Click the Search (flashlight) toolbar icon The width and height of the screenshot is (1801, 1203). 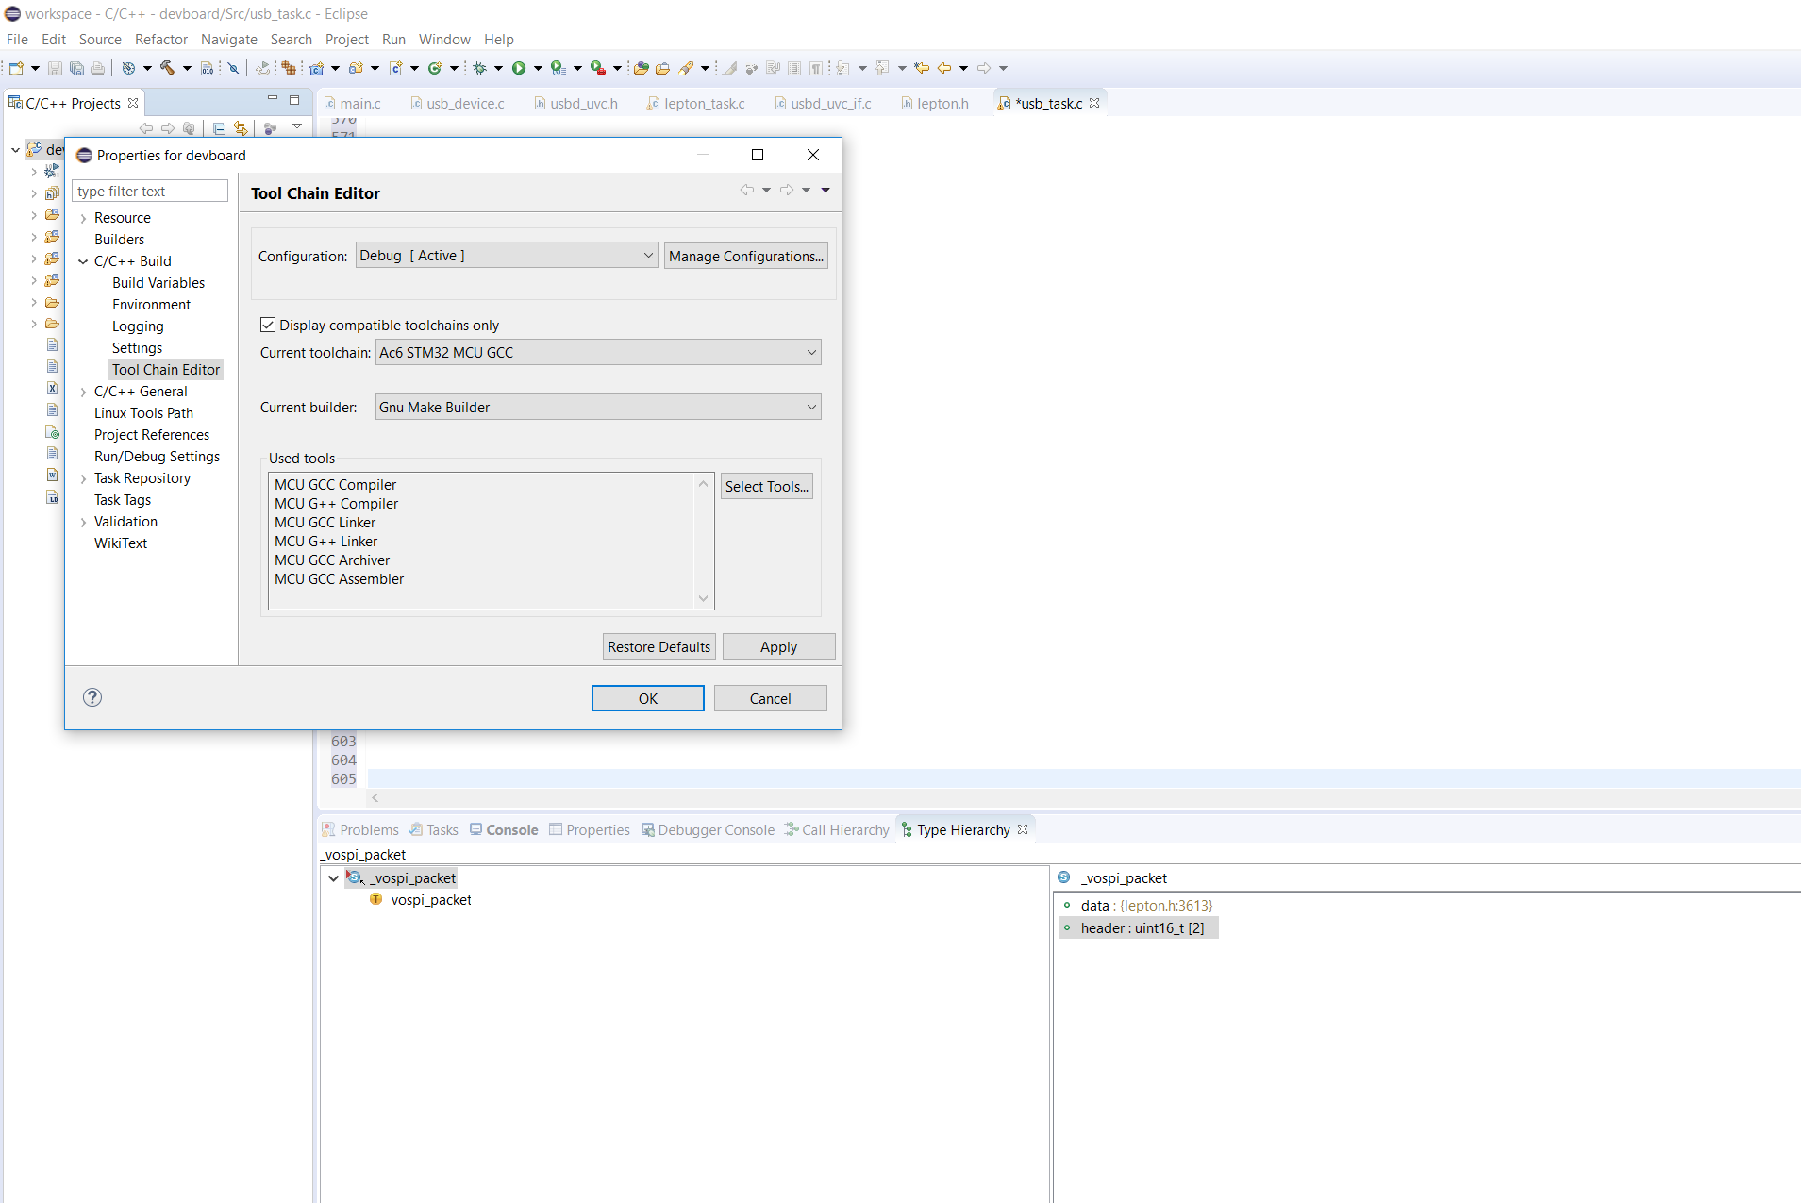click(687, 68)
